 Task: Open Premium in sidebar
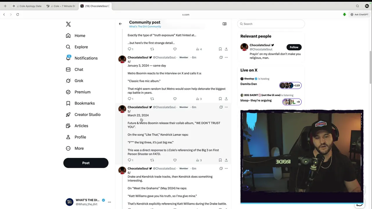pos(78,92)
